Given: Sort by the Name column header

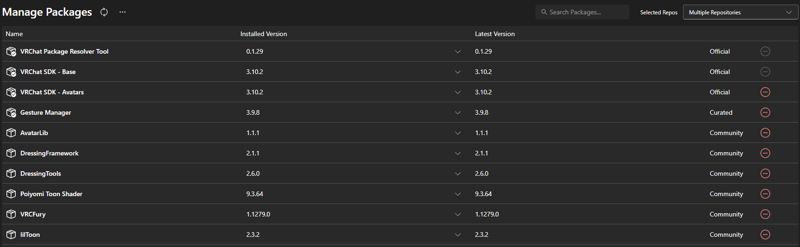Looking at the screenshot, I should tap(14, 34).
